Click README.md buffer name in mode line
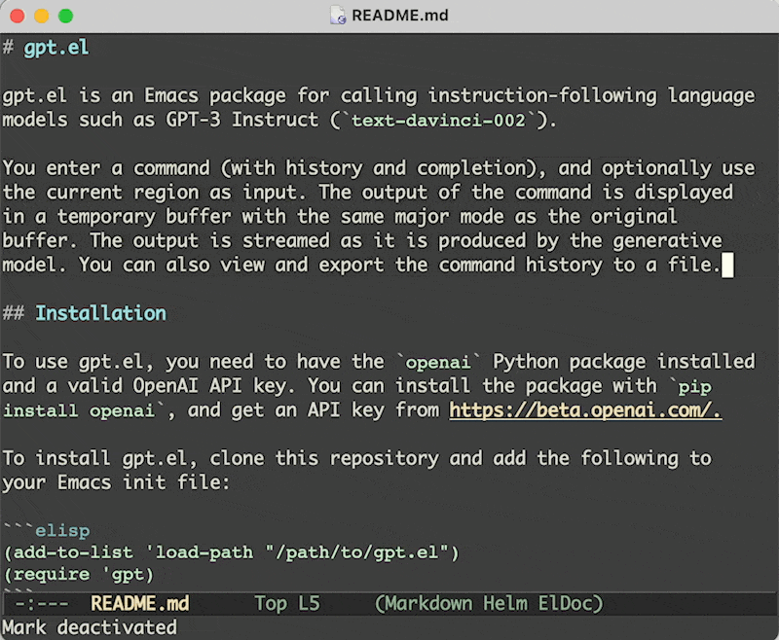Viewport: 779px width, 640px height. [139, 604]
